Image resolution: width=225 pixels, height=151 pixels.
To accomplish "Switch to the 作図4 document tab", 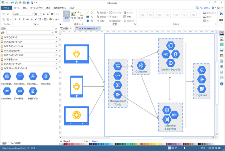I will pyautogui.click(x=66, y=28).
